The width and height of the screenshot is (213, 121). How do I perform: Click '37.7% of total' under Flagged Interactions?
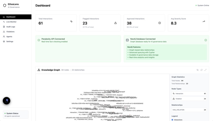tap(88, 27)
